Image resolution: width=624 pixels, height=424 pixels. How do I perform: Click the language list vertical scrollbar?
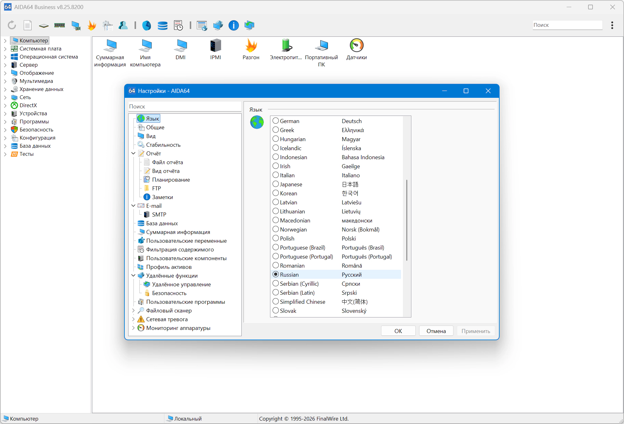point(407,220)
